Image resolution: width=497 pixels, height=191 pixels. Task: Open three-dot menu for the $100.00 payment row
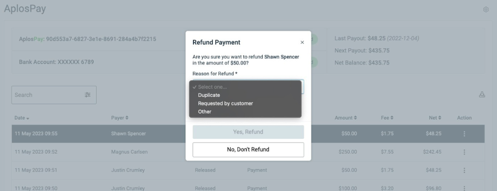[x=464, y=188]
